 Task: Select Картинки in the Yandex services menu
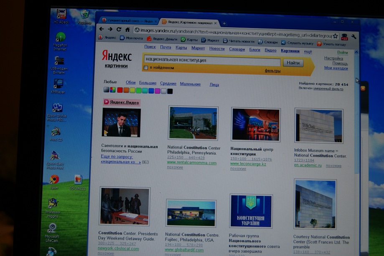(x=290, y=51)
